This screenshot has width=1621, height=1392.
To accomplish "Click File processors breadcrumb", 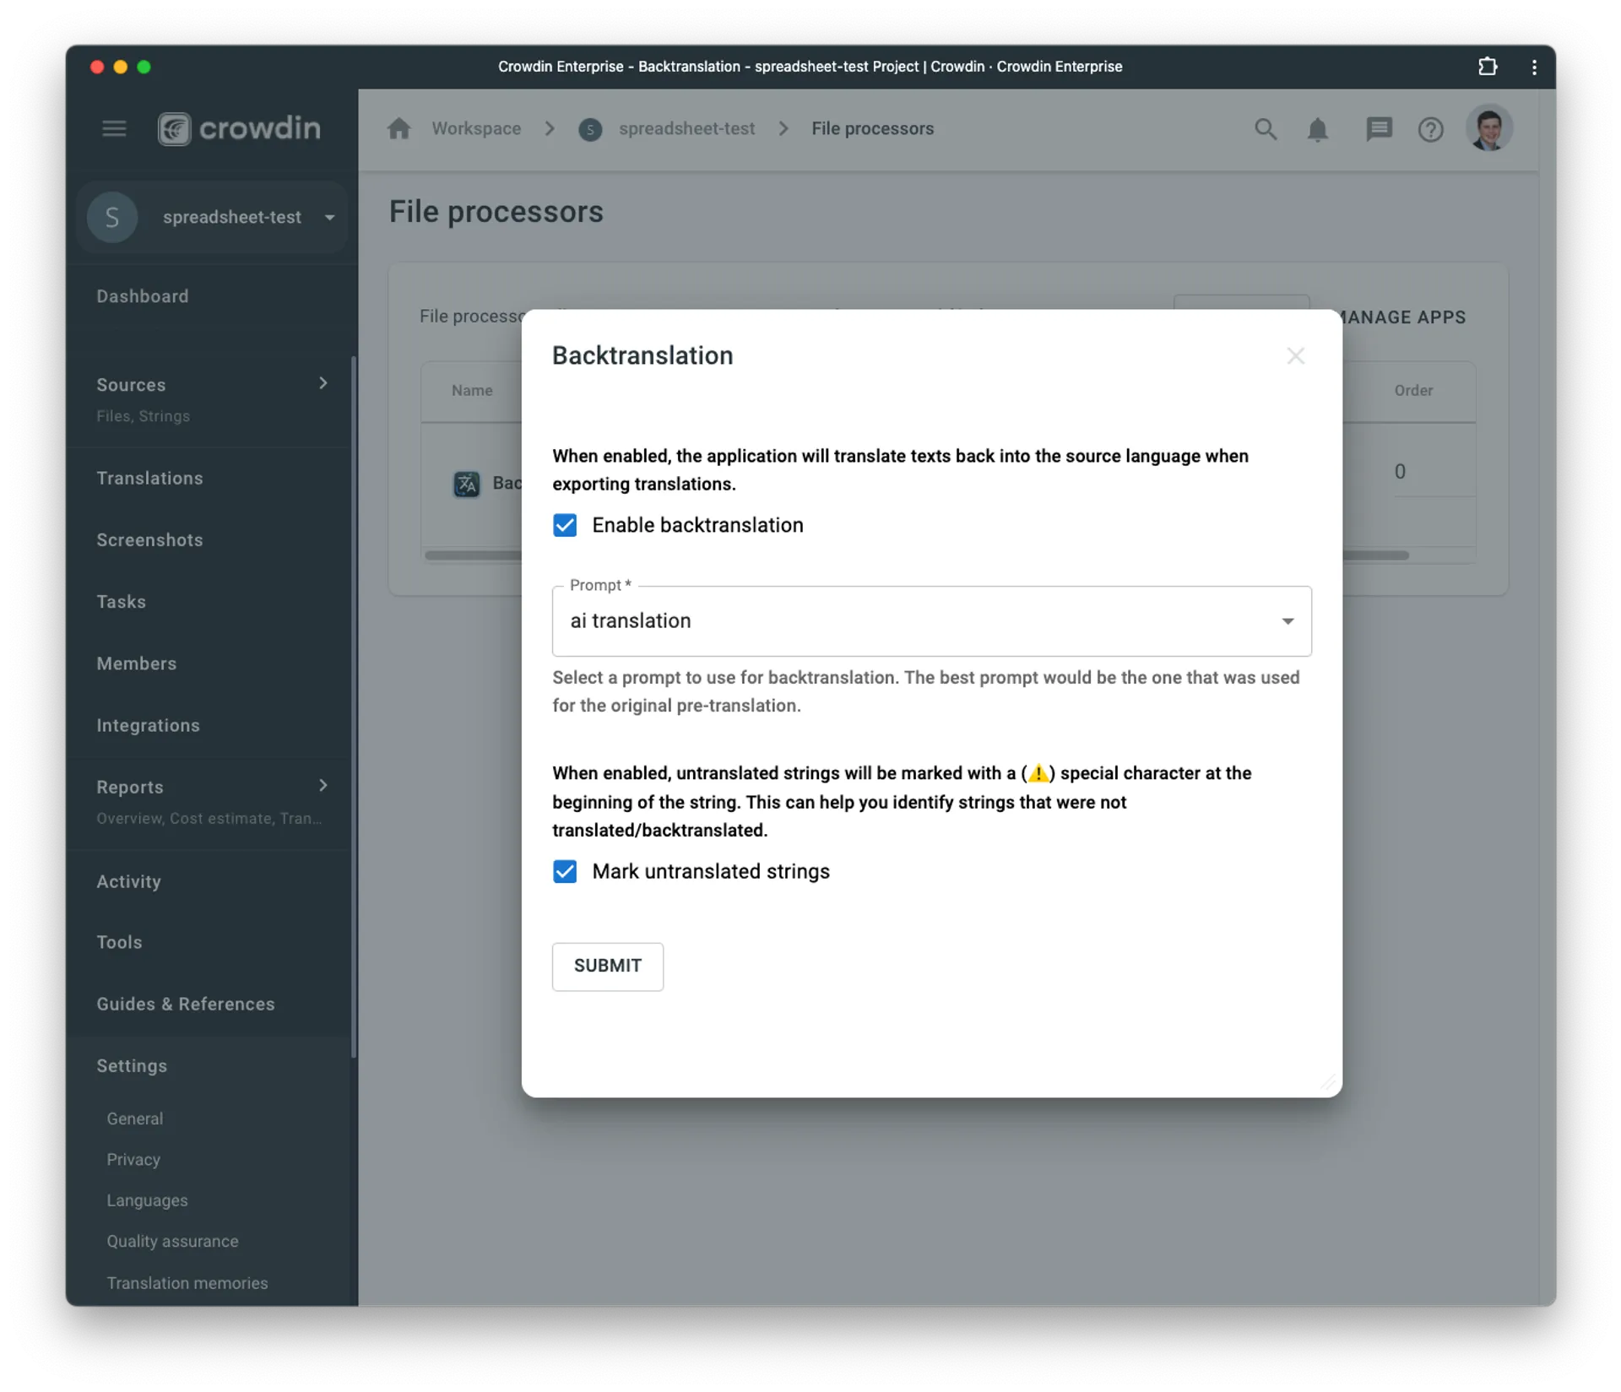I will pos(872,129).
